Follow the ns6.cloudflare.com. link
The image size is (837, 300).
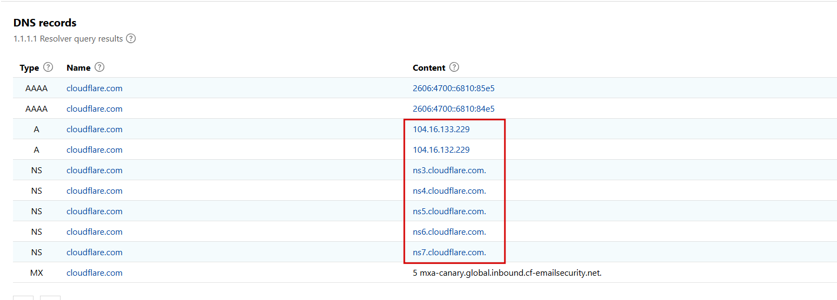[449, 231]
